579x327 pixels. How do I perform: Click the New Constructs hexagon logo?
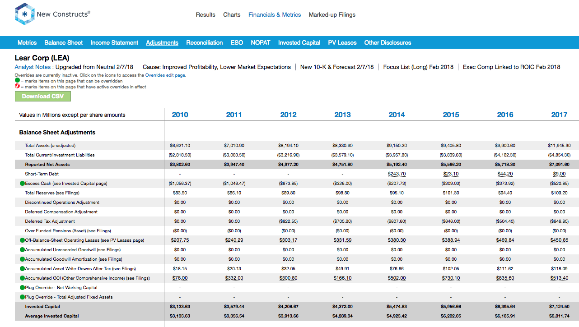coord(24,14)
